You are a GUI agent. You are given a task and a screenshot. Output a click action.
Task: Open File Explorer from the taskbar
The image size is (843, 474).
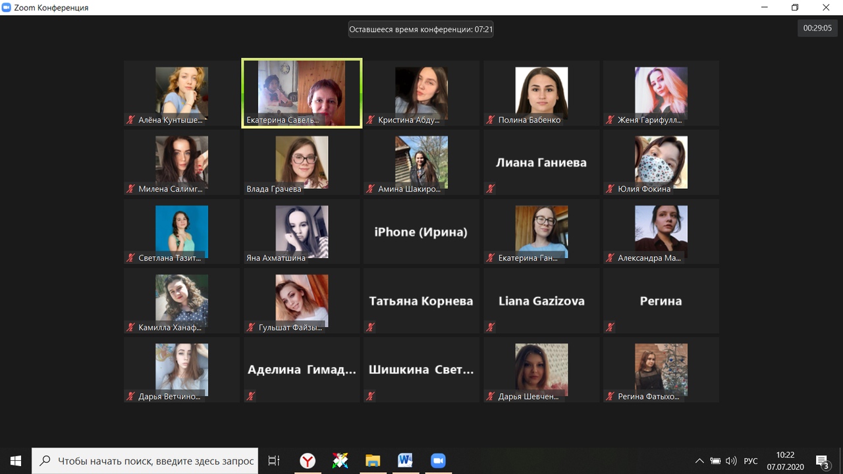click(373, 461)
